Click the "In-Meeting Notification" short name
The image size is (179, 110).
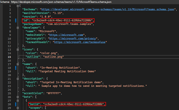[60, 68]
